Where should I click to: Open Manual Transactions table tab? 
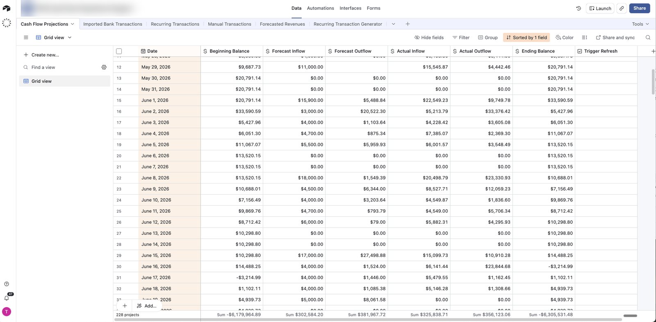click(x=230, y=24)
